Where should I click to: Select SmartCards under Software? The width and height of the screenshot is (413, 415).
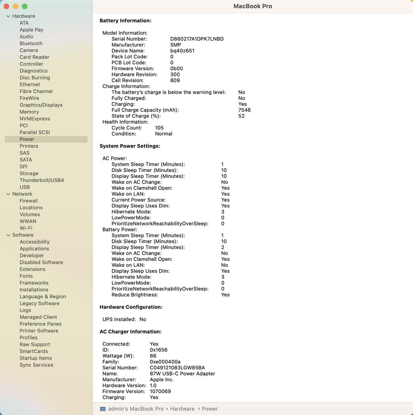[33, 351]
